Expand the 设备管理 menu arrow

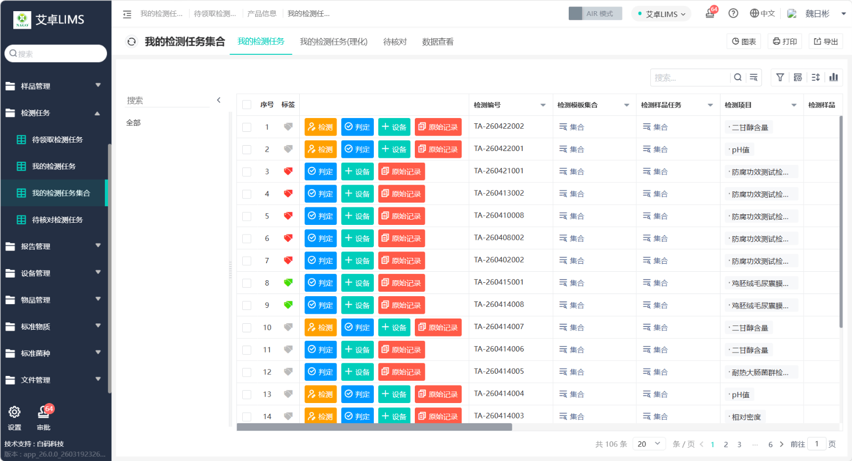click(x=98, y=272)
